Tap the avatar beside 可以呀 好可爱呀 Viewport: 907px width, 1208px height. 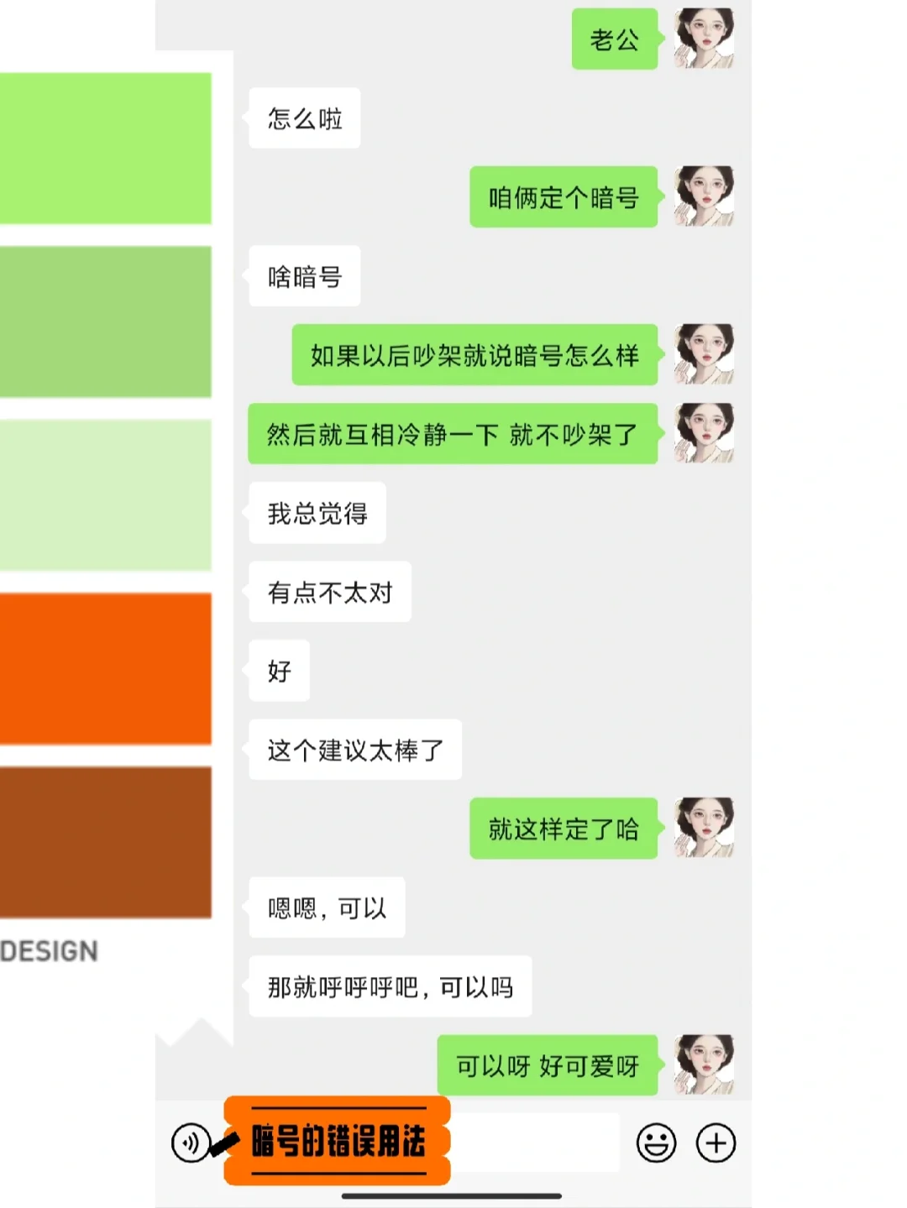pyautogui.click(x=704, y=1064)
